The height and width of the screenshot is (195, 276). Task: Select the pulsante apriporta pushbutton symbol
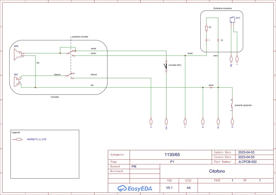[x=232, y=105]
